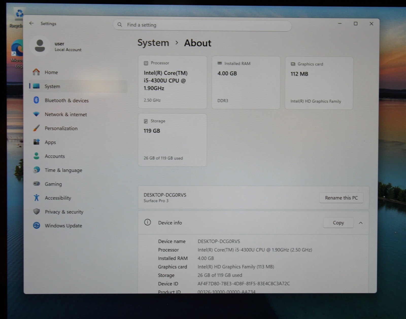Click the Accounts person icon

pyautogui.click(x=36, y=156)
